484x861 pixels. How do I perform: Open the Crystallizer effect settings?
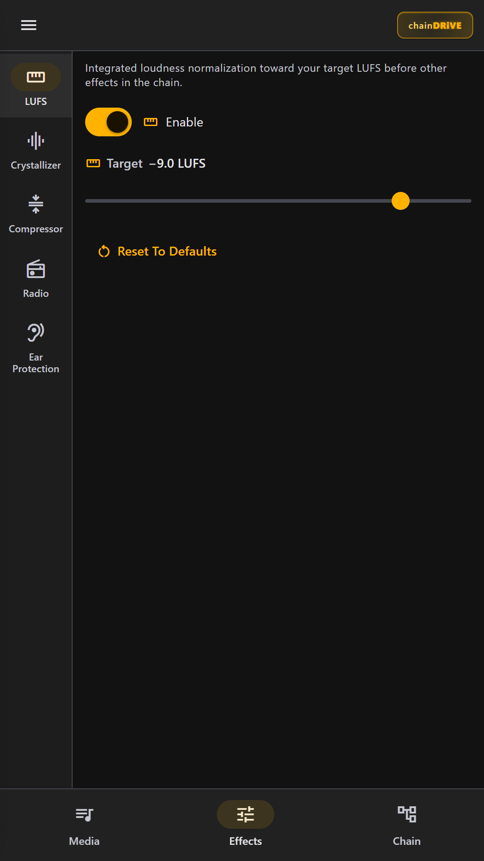(36, 150)
